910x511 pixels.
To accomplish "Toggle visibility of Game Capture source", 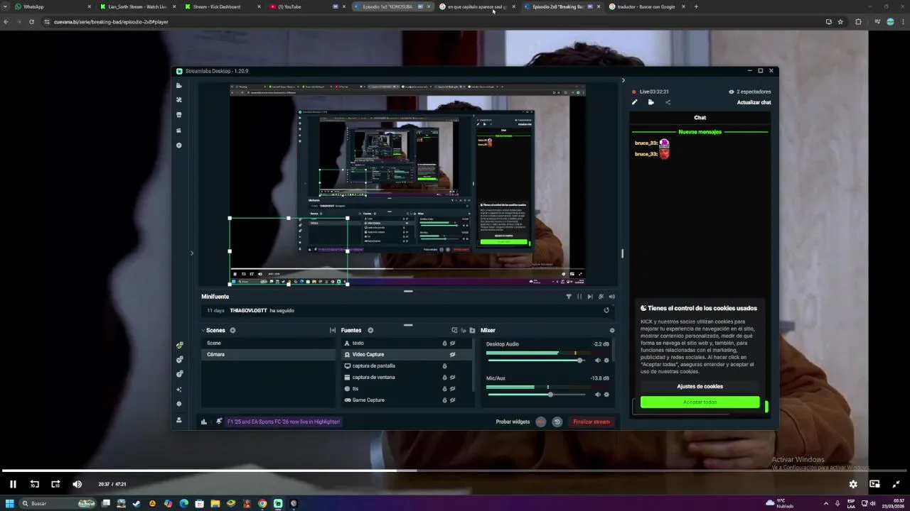I will pos(452,400).
